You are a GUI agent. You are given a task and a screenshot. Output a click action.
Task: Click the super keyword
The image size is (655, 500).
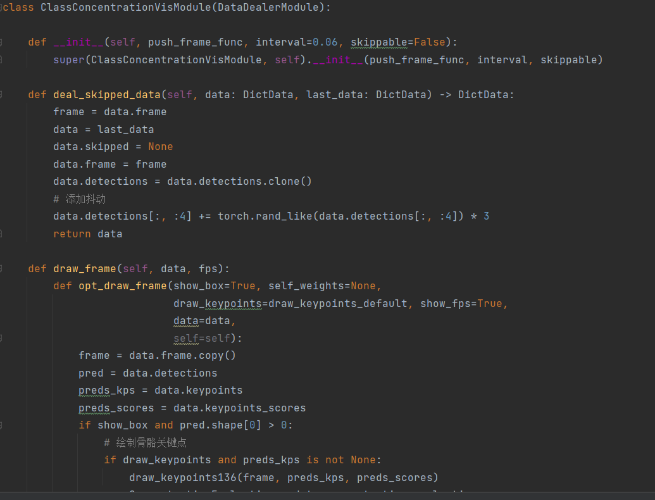69,59
